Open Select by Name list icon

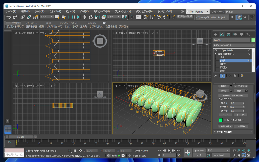point(63,17)
